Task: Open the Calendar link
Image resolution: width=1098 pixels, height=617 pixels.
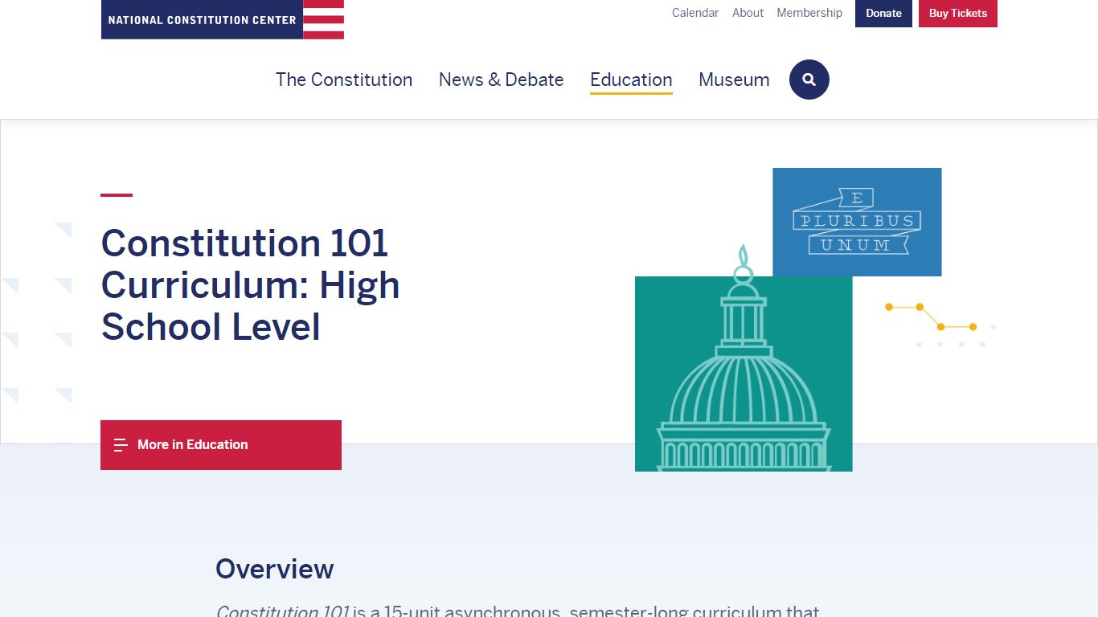Action: 695,13
